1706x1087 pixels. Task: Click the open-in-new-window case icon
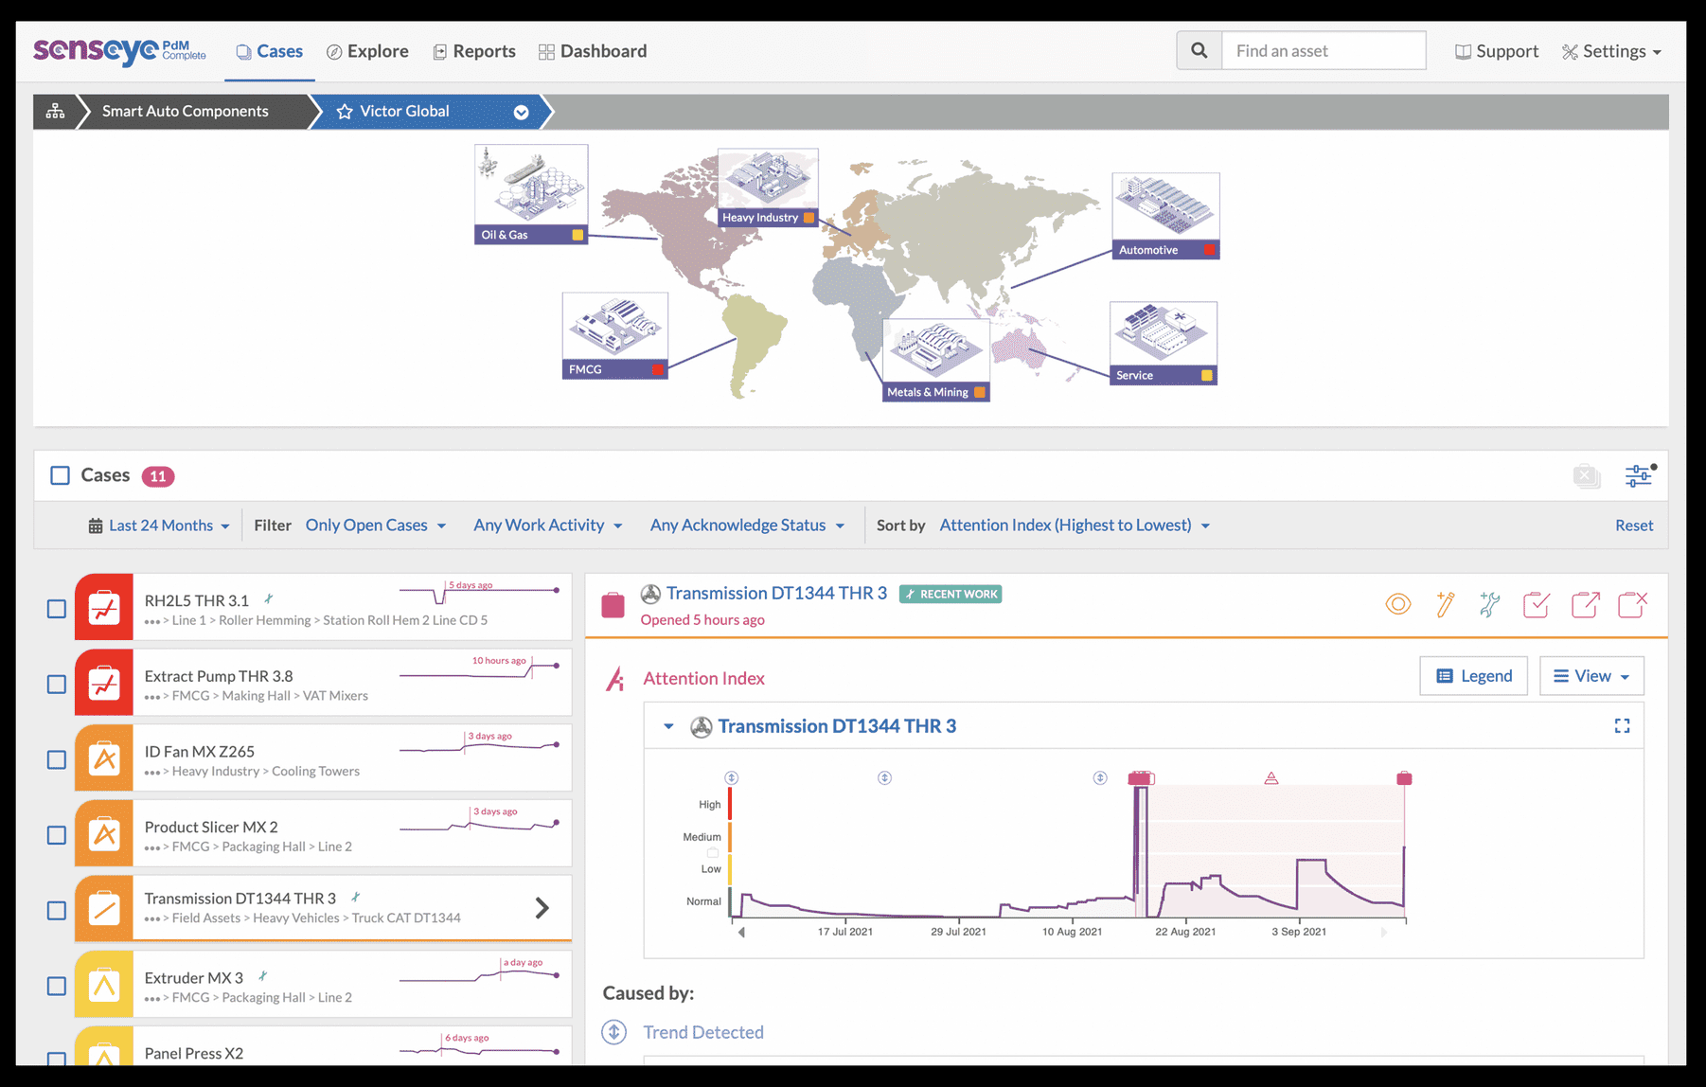1585,604
